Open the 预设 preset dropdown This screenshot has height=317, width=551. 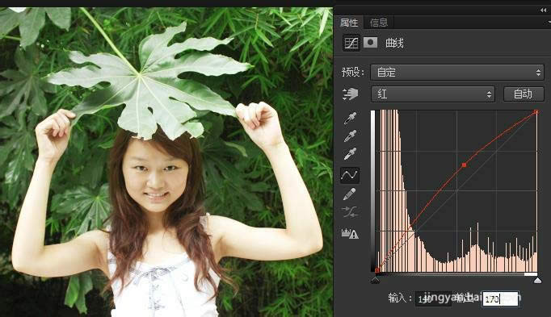pos(457,73)
